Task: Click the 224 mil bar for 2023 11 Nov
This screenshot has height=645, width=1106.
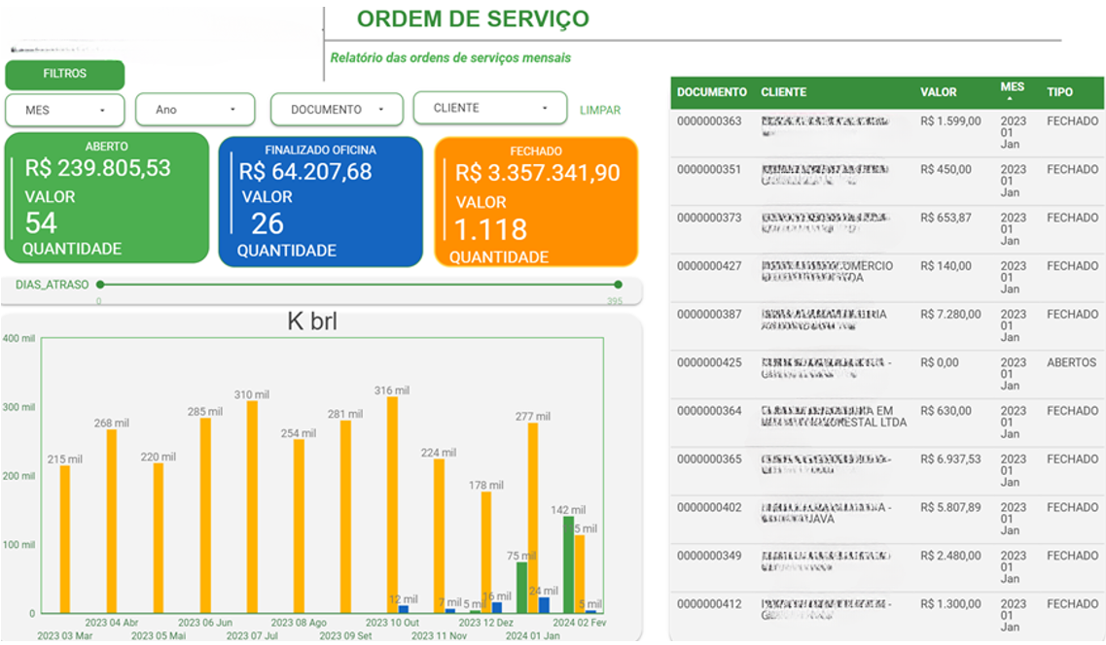Action: [x=439, y=536]
